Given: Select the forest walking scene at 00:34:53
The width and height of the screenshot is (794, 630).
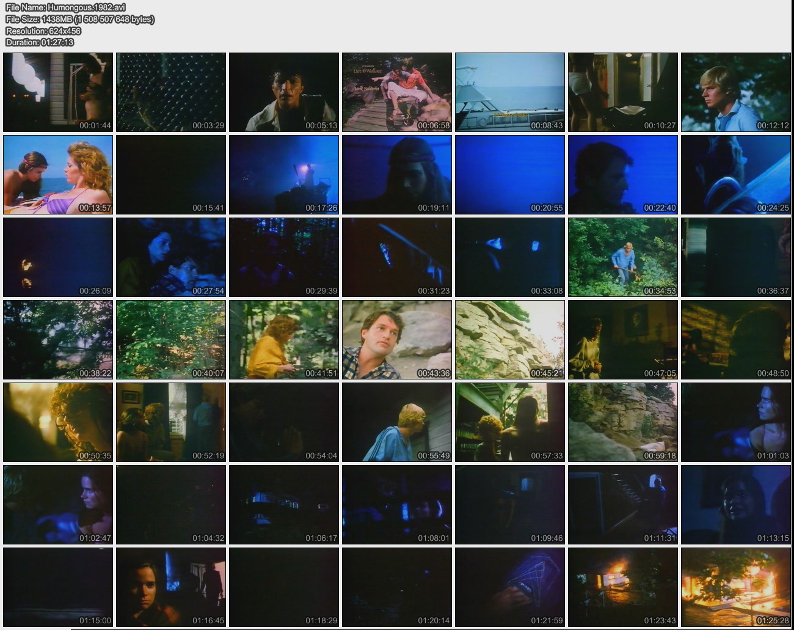Looking at the screenshot, I should click(623, 257).
